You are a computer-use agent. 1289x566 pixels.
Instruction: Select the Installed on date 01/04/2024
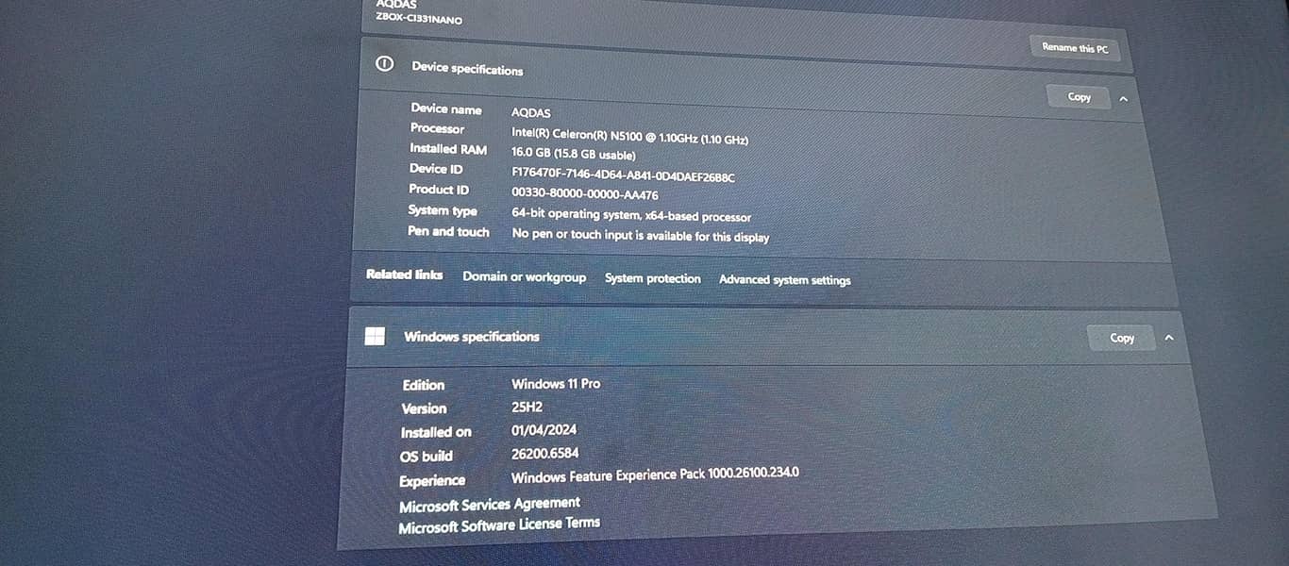[x=544, y=430]
